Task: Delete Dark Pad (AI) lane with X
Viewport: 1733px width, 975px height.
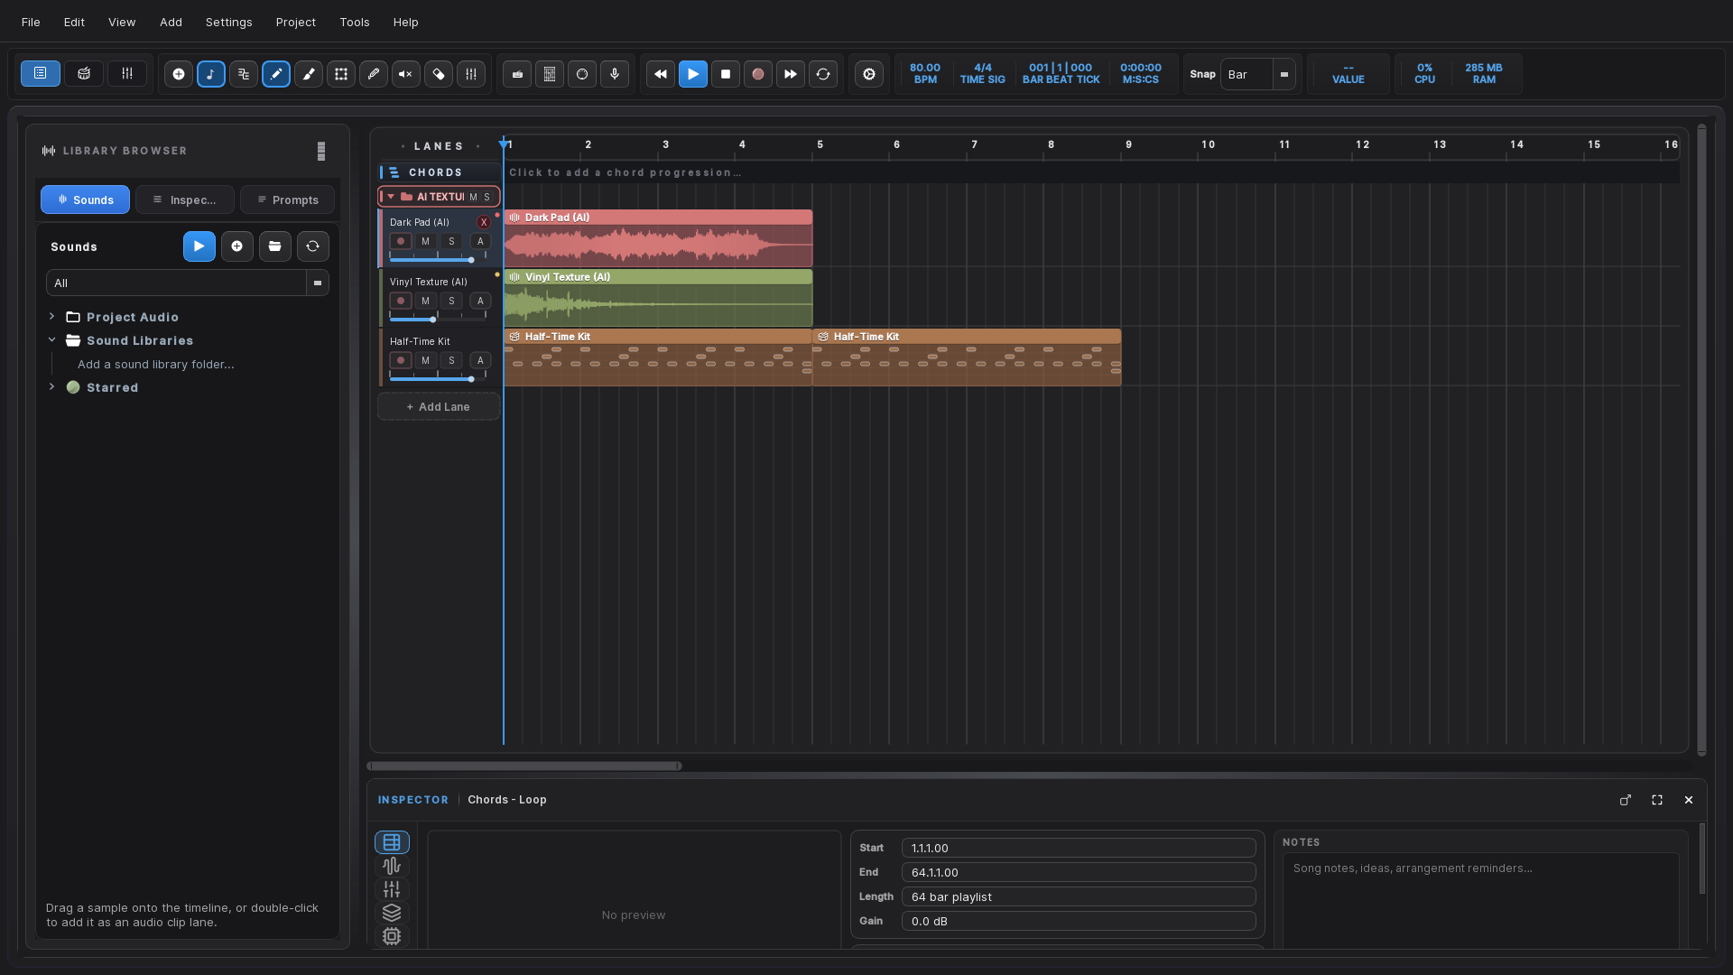Action: (x=484, y=222)
